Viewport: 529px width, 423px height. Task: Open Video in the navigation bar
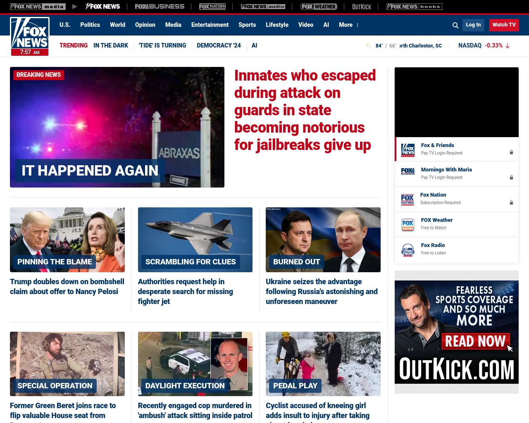[x=306, y=25]
